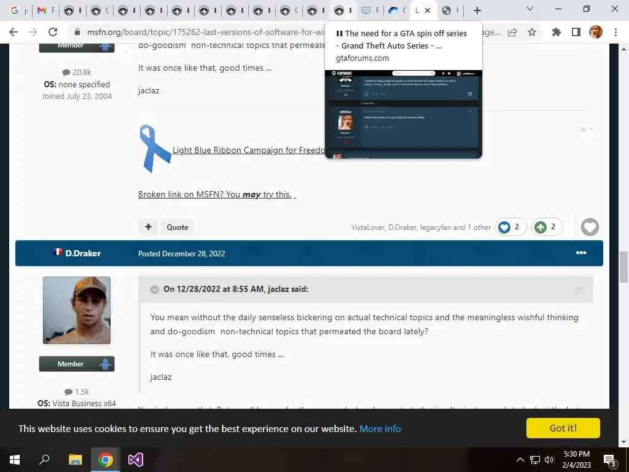Toggle the Chrome side panel
This screenshot has width=629, height=472.
click(x=576, y=32)
